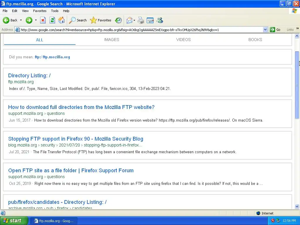Open 'pub/firefox/candidates - Directory Listing' result
300x225 pixels.
pyautogui.click(x=57, y=202)
